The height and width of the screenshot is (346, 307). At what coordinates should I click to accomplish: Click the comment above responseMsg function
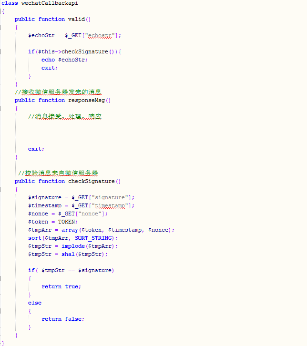59,92
